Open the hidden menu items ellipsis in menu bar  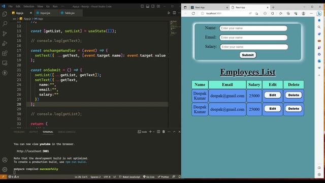click(63, 6)
